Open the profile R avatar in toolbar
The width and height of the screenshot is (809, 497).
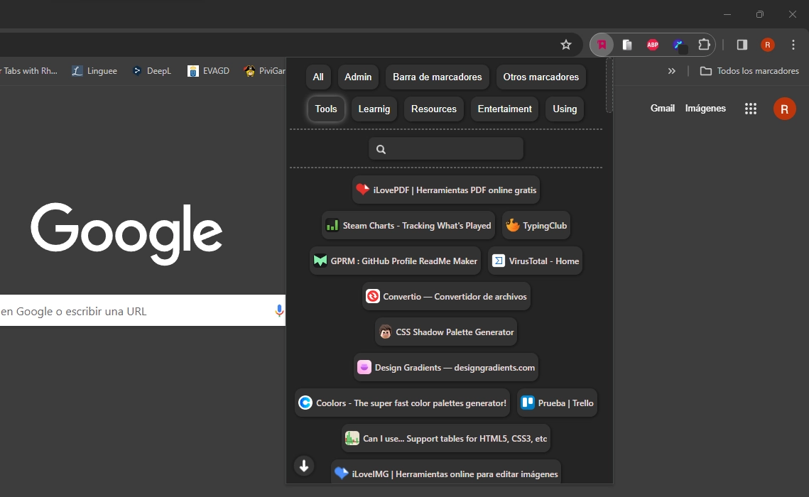coord(768,45)
